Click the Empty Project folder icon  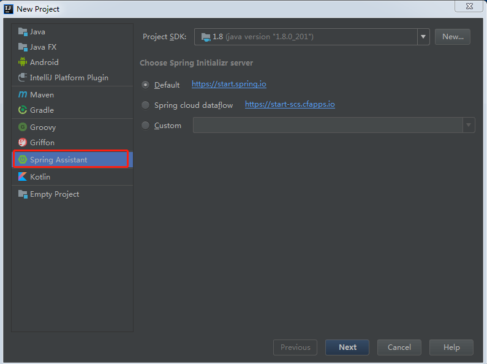point(23,194)
